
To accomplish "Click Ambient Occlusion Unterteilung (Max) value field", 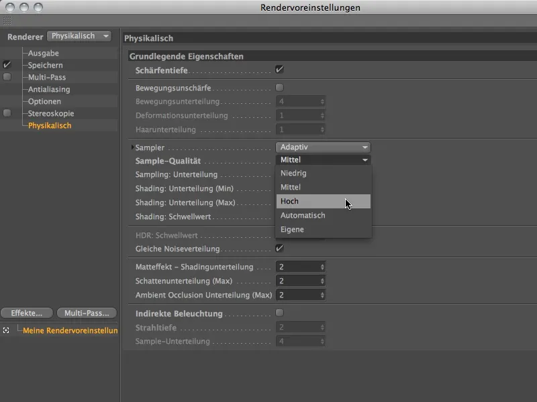I will (x=297, y=295).
